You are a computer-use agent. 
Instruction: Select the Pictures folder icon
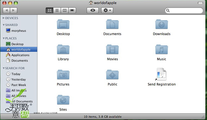pos(63,75)
